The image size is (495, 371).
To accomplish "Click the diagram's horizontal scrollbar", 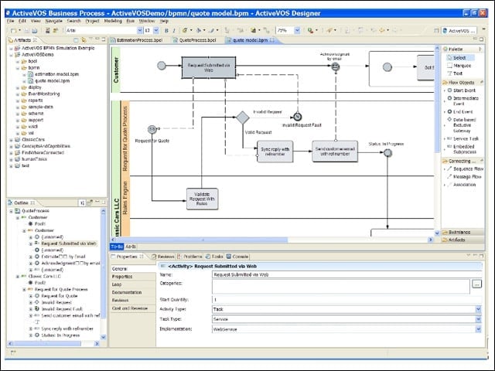I will (271, 240).
